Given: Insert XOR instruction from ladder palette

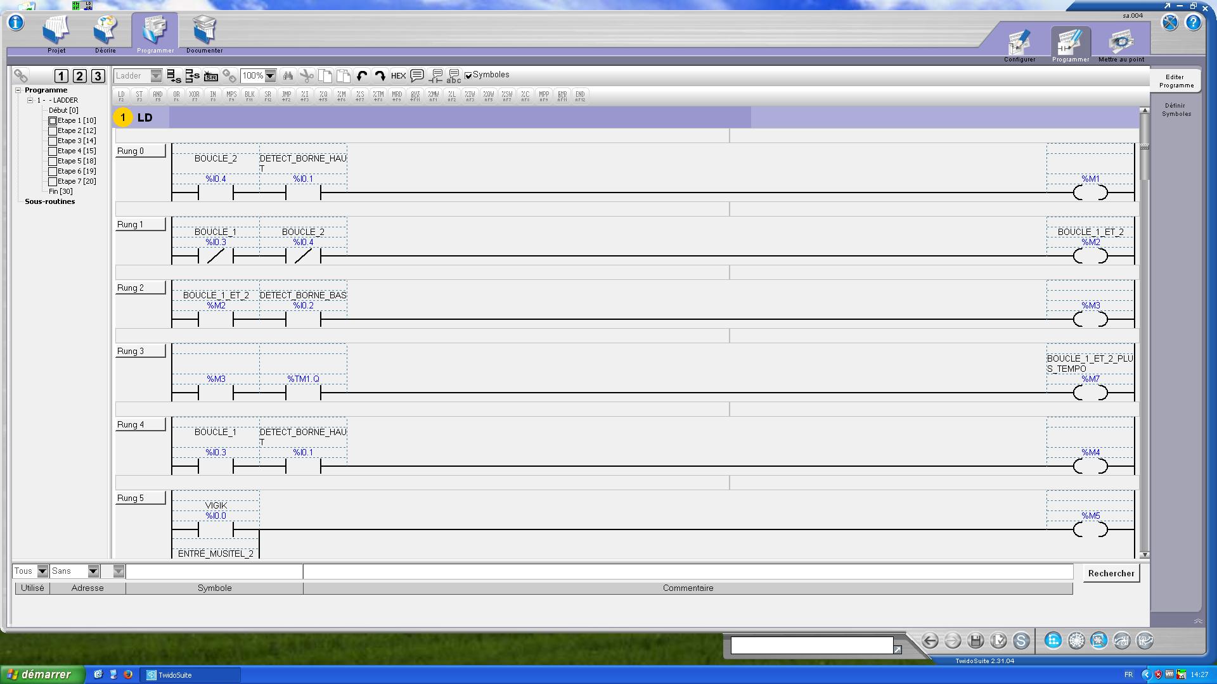Looking at the screenshot, I should pos(195,96).
